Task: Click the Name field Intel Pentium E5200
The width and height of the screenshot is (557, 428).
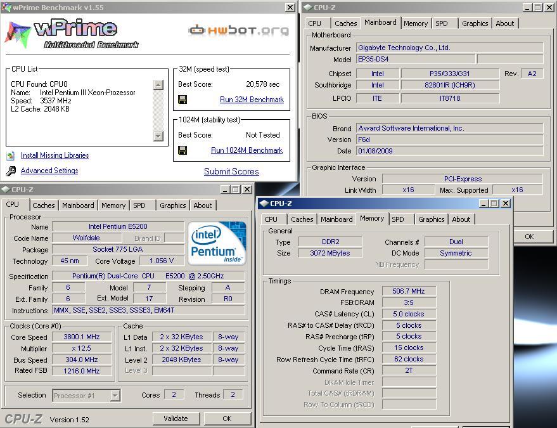Action: (118, 226)
